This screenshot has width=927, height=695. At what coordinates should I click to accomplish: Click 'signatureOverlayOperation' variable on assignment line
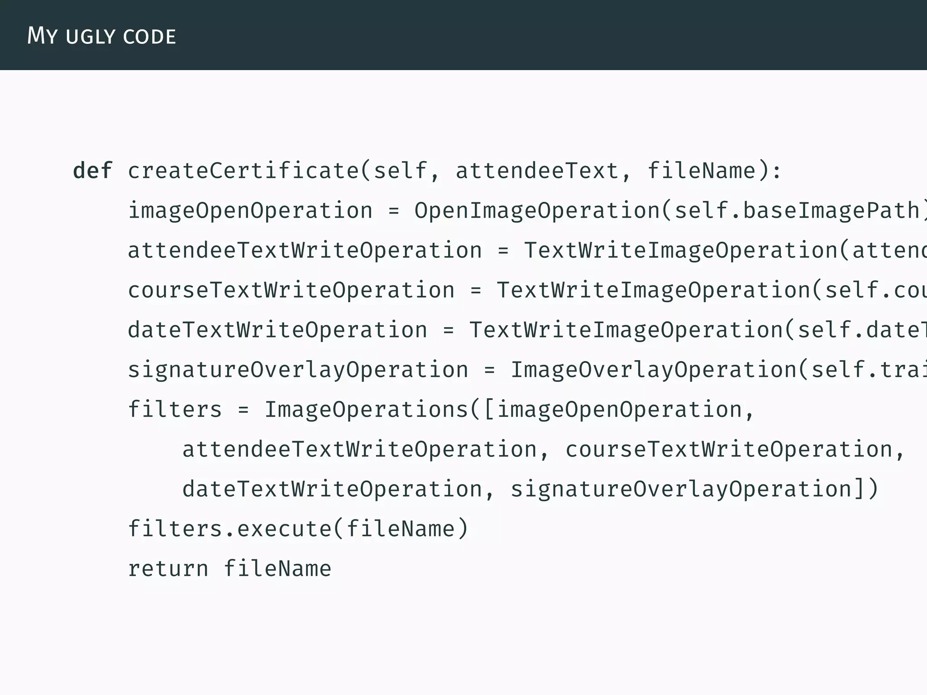[298, 370]
